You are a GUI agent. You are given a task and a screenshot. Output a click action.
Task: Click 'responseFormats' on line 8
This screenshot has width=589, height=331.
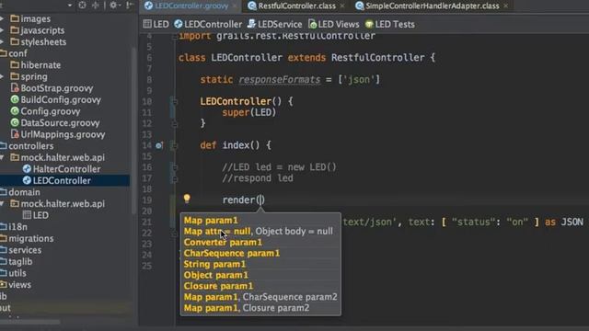[279, 80]
